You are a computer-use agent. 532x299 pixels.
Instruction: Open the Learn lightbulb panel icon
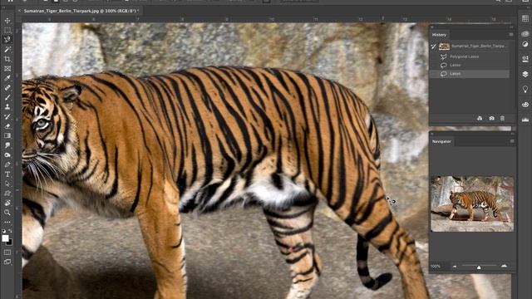tap(525, 89)
